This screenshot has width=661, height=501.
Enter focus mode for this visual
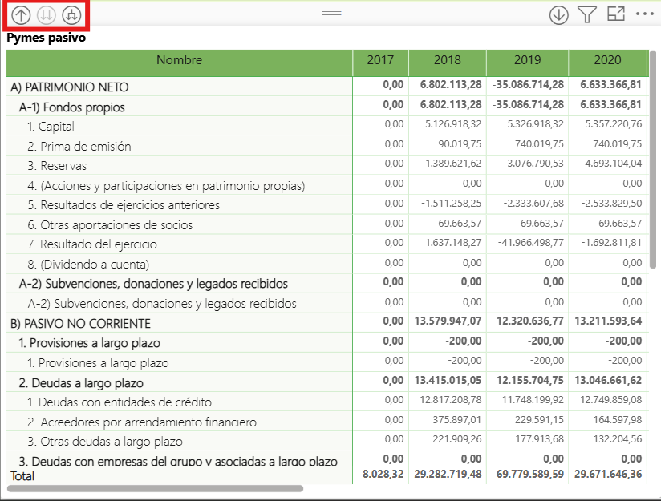[616, 14]
